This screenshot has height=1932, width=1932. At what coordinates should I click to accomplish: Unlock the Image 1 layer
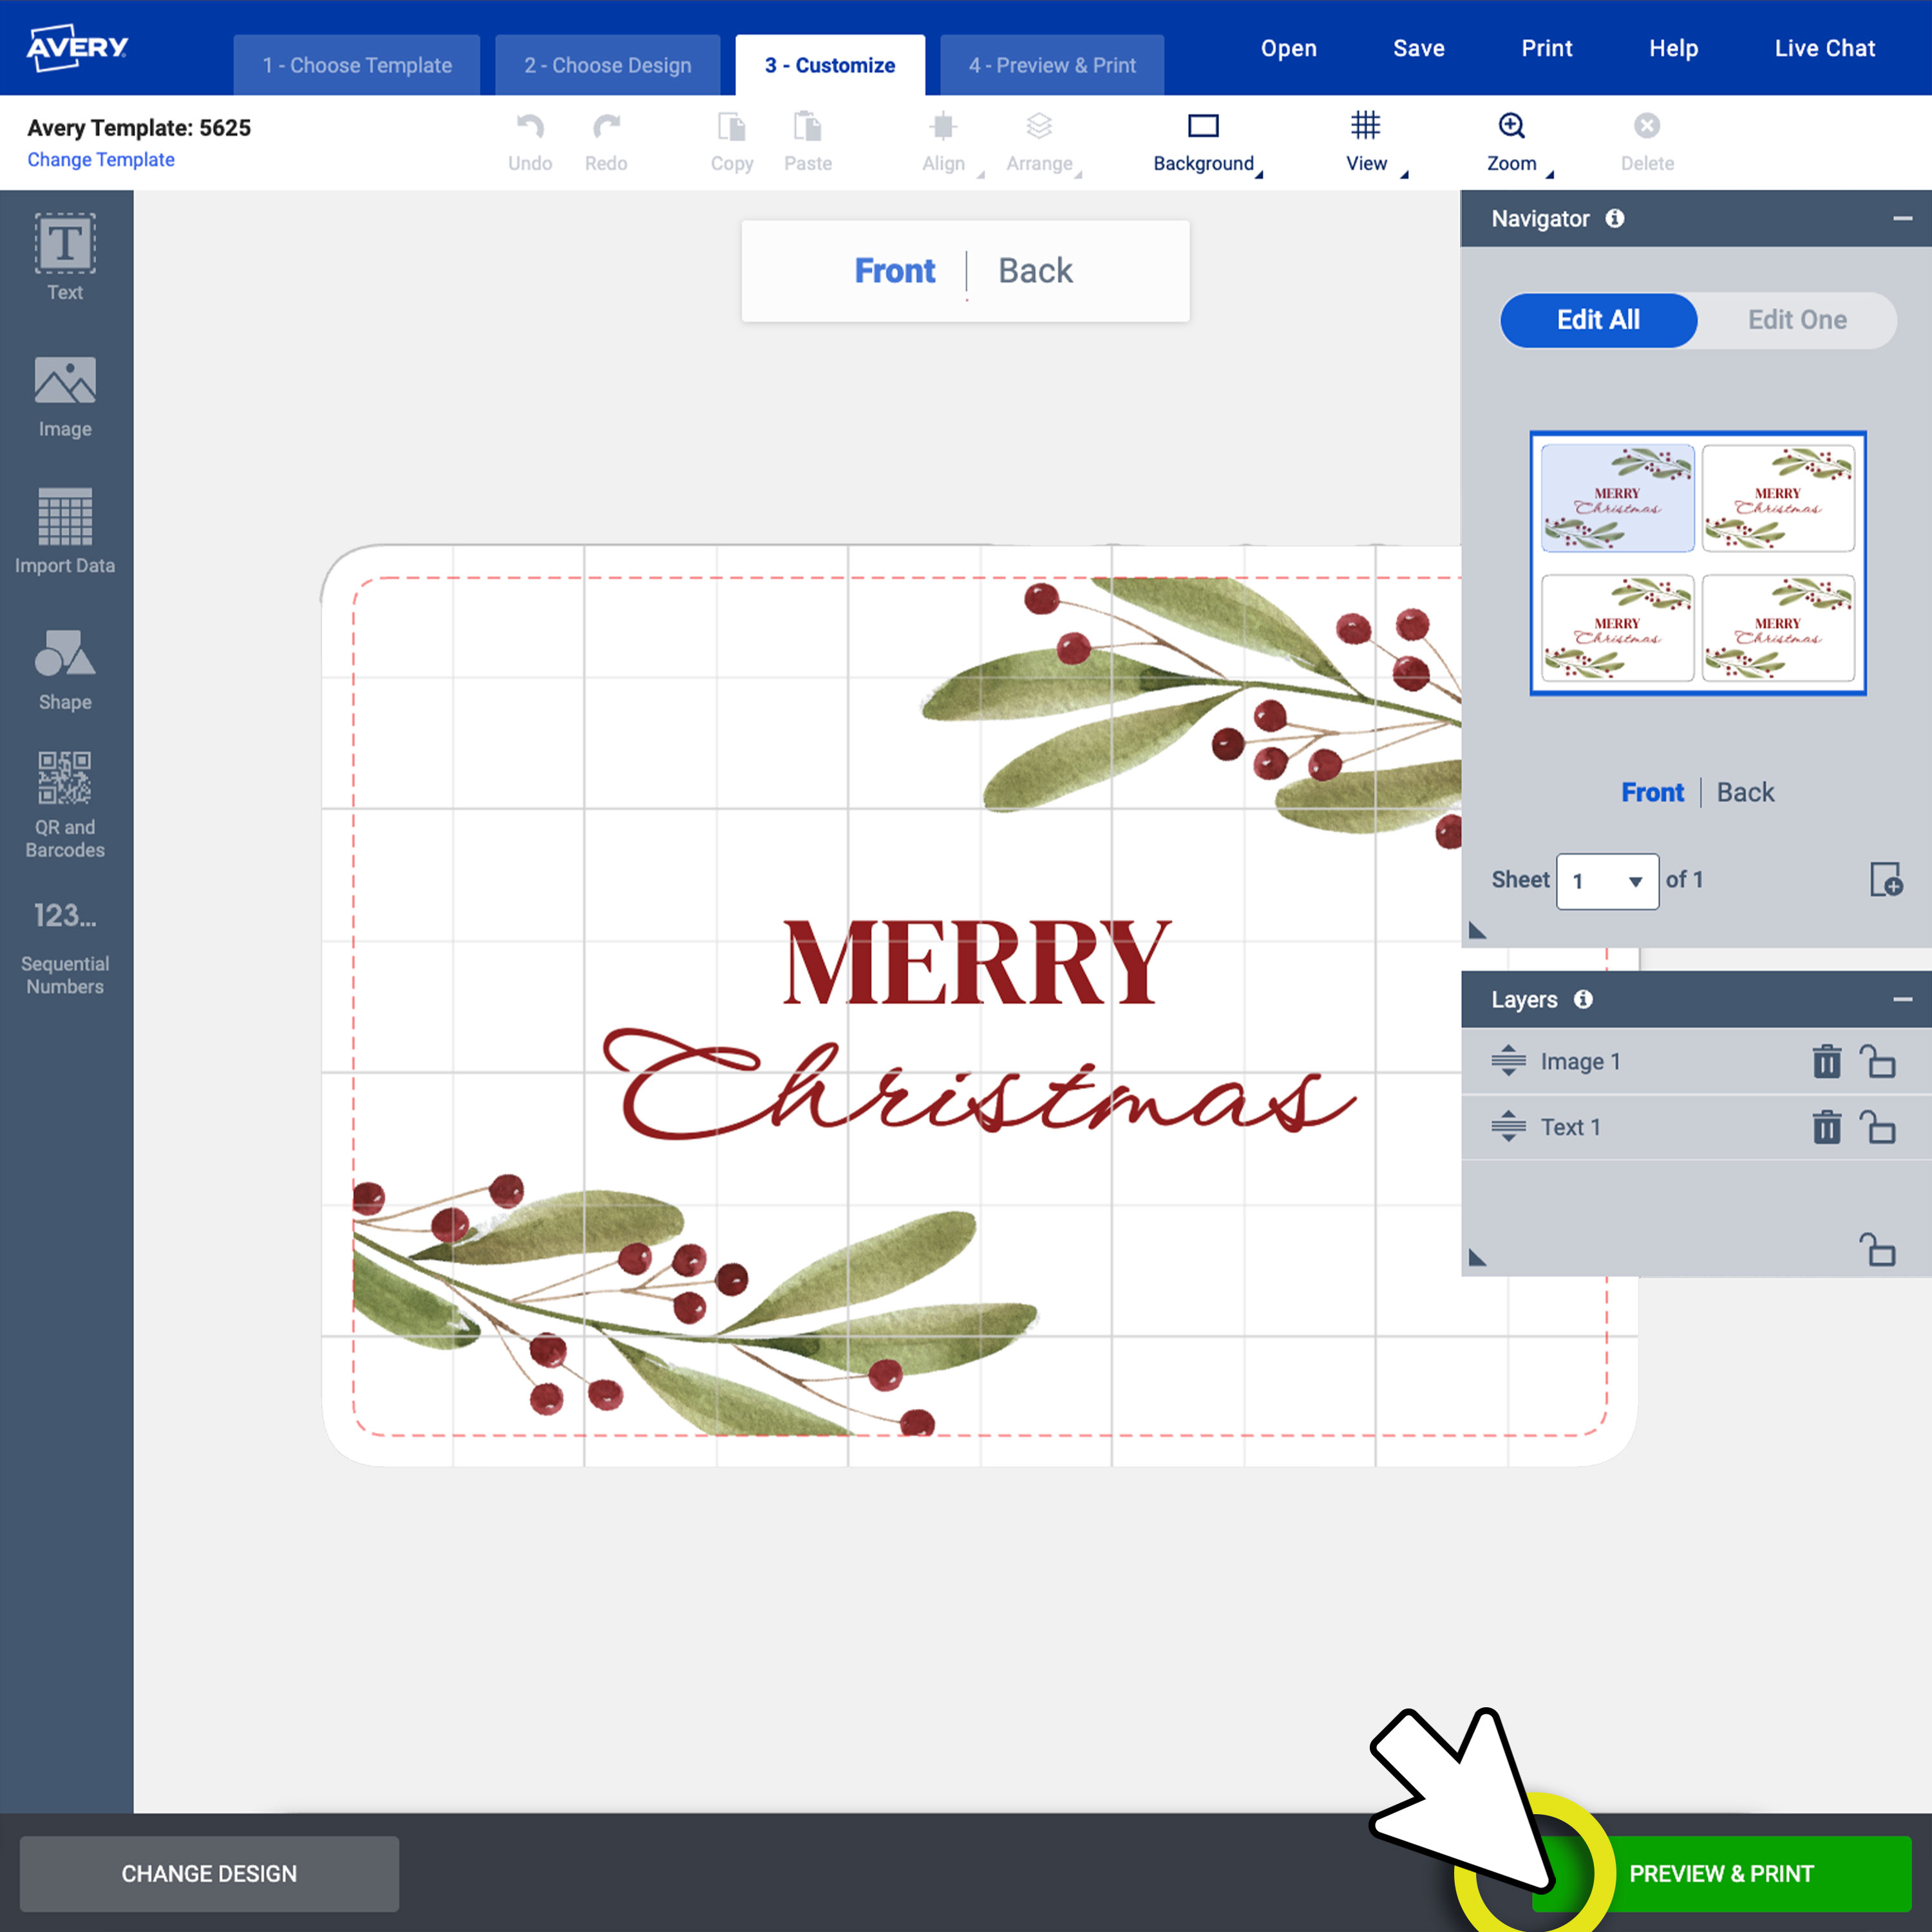[1879, 1061]
